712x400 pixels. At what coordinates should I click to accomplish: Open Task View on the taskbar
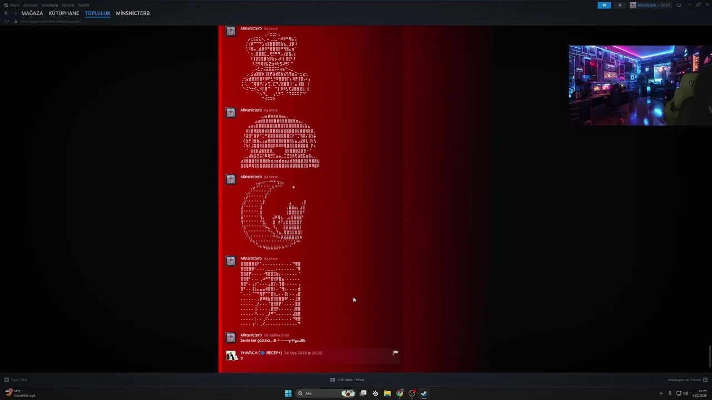tap(363, 393)
